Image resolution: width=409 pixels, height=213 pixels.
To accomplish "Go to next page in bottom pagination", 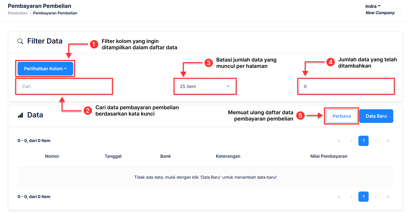I will point(376,197).
